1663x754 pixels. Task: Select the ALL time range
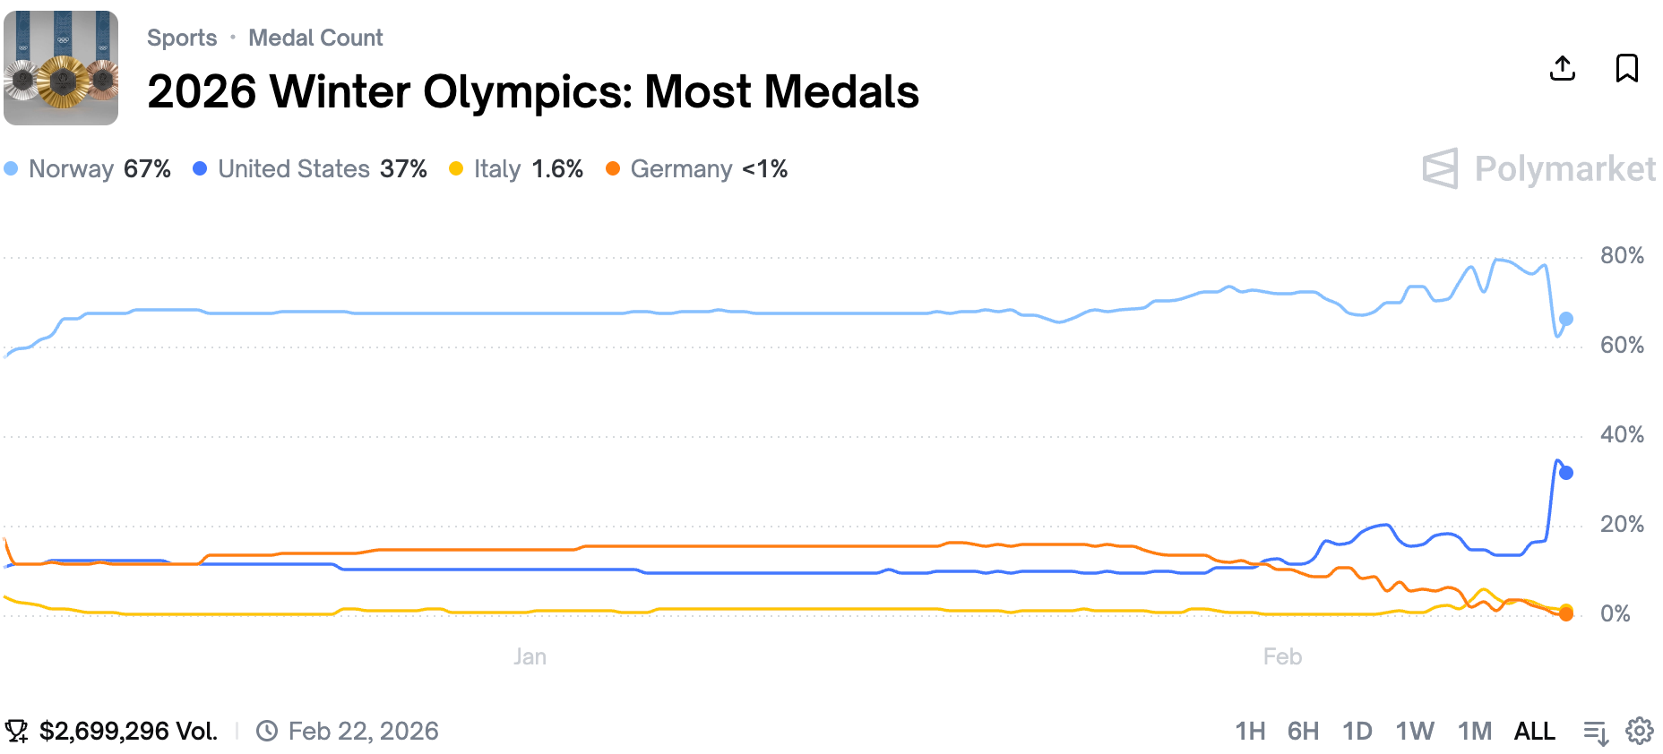click(x=1534, y=732)
